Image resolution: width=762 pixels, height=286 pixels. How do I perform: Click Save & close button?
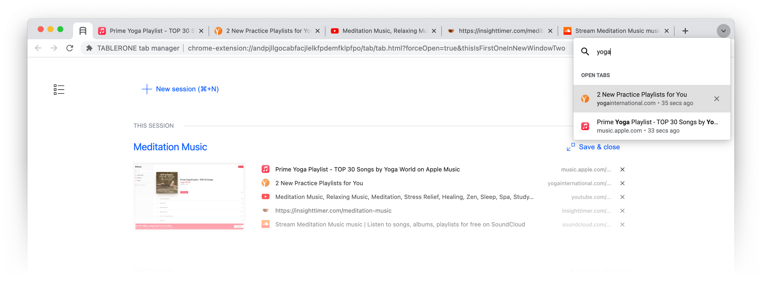click(593, 147)
